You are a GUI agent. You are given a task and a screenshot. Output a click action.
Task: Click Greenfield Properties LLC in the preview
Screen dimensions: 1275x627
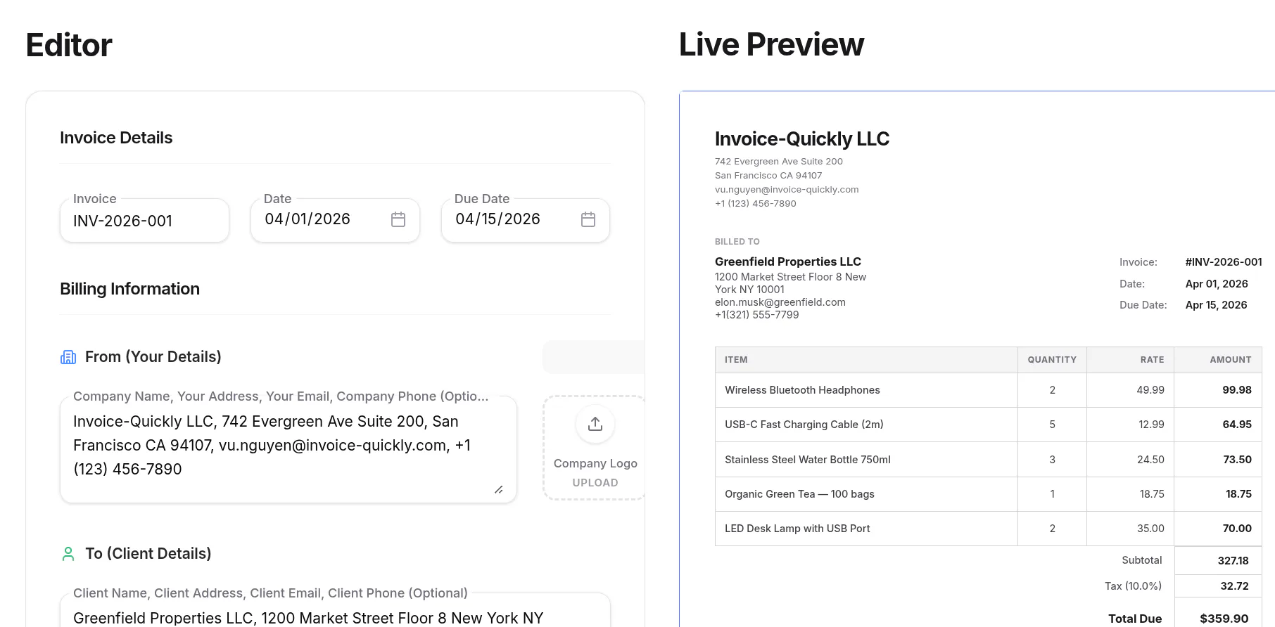click(x=788, y=261)
